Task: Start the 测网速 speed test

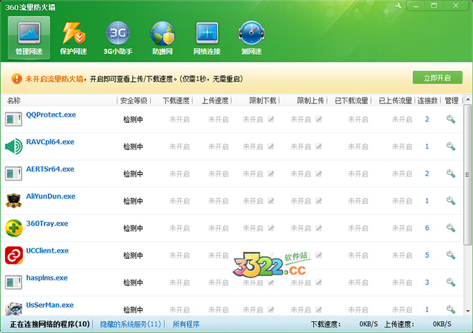Action: [x=250, y=37]
